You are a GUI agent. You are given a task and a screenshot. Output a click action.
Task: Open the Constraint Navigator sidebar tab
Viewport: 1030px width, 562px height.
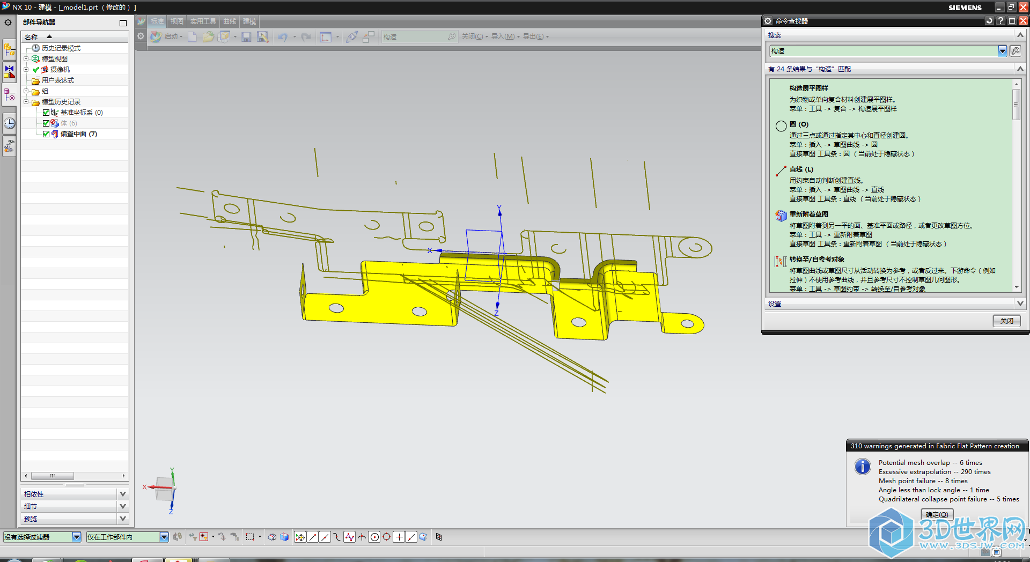9,72
